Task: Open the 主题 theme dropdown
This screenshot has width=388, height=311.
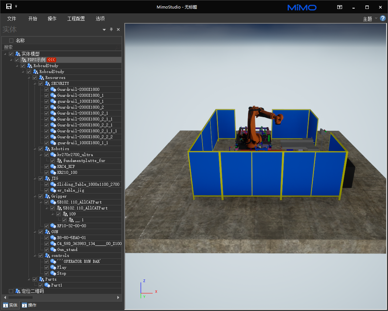Action: click(370, 19)
